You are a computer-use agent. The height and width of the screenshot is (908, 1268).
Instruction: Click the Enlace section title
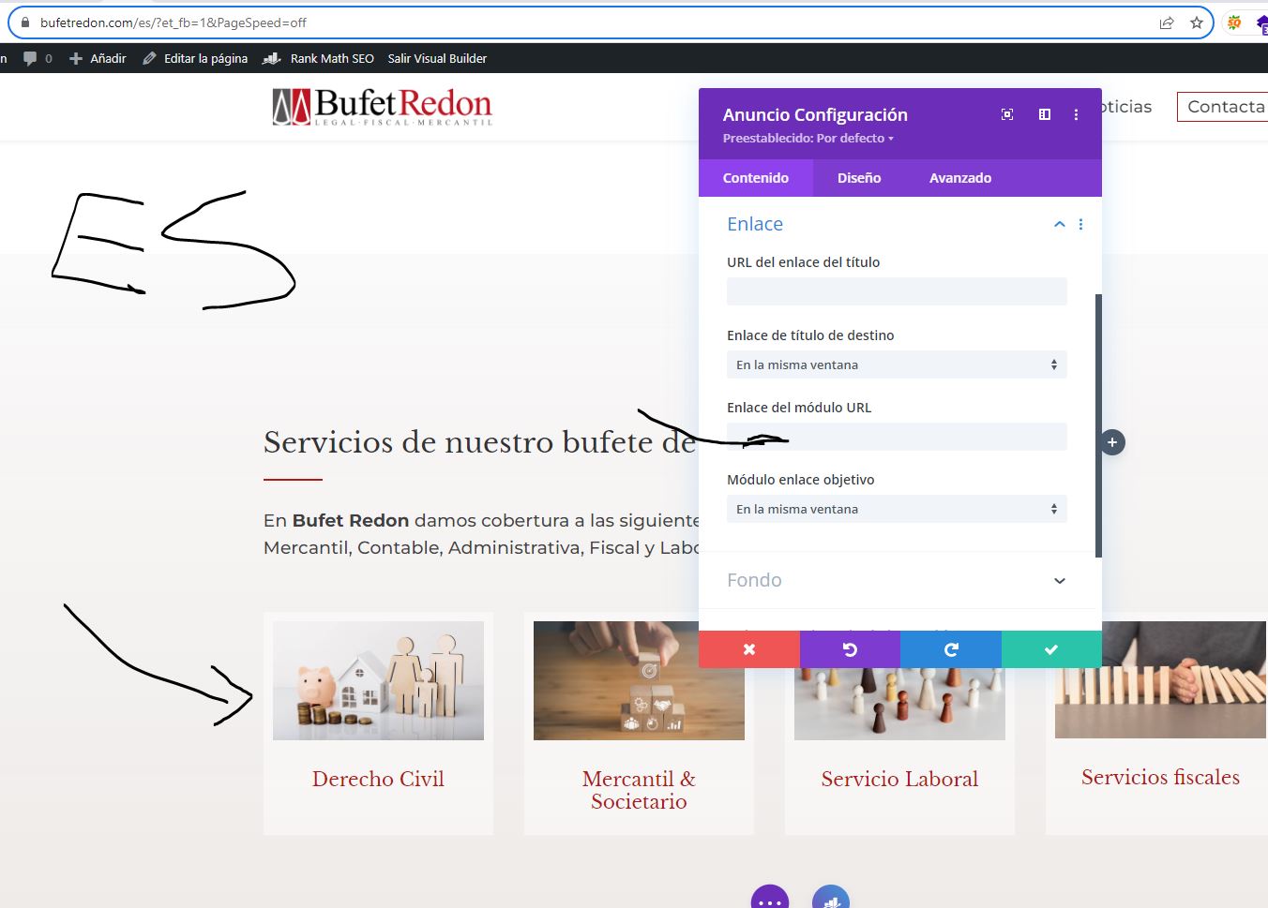[x=755, y=224]
